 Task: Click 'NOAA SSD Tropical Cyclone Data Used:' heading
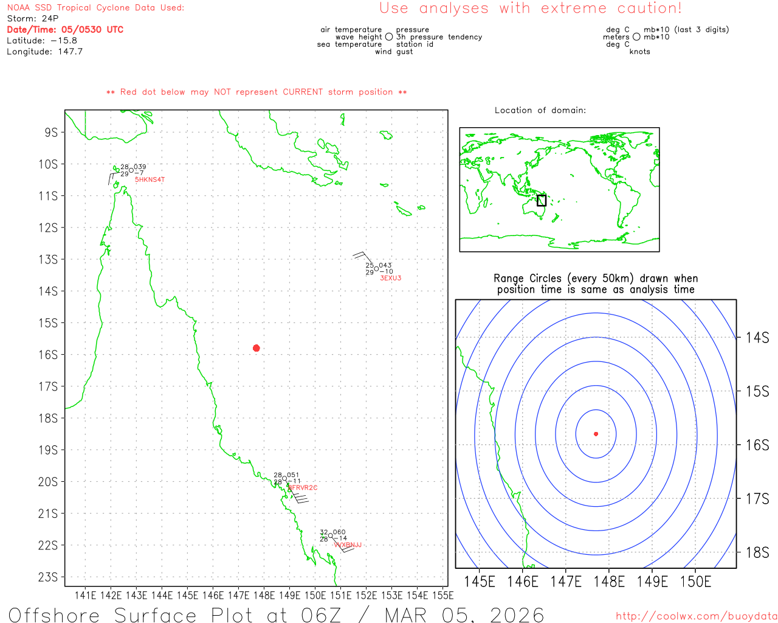coord(95,8)
